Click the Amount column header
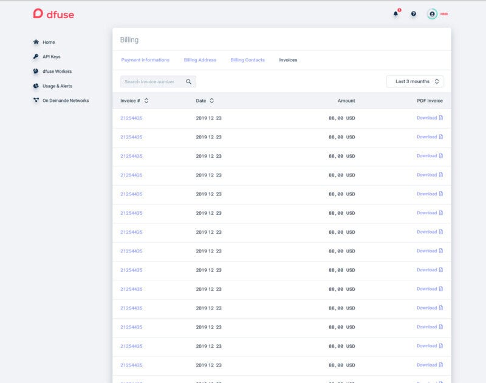 (346, 101)
